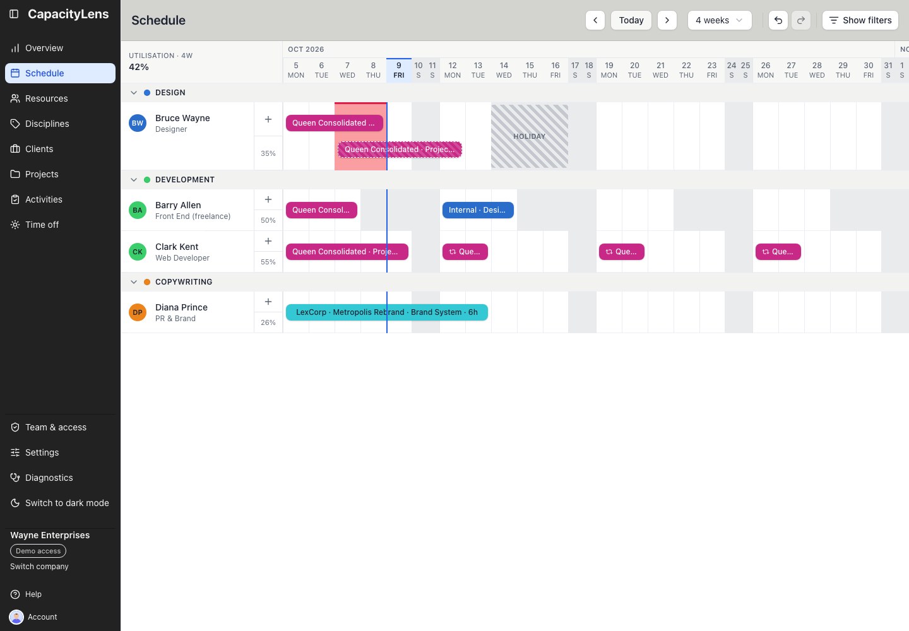Open Bruce Wayne's BW avatar
This screenshot has height=631, width=909.
(x=138, y=123)
